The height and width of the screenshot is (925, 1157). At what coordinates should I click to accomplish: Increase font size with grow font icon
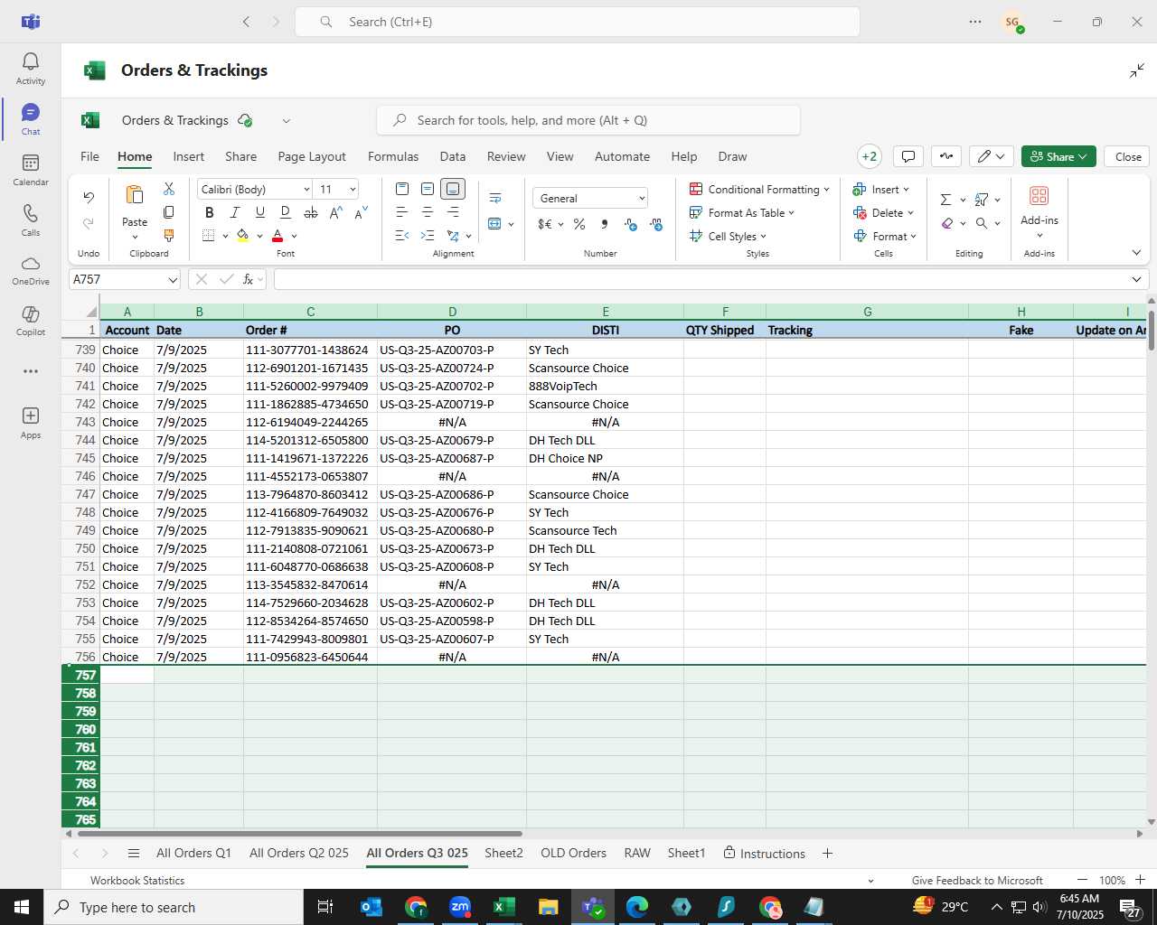(335, 212)
